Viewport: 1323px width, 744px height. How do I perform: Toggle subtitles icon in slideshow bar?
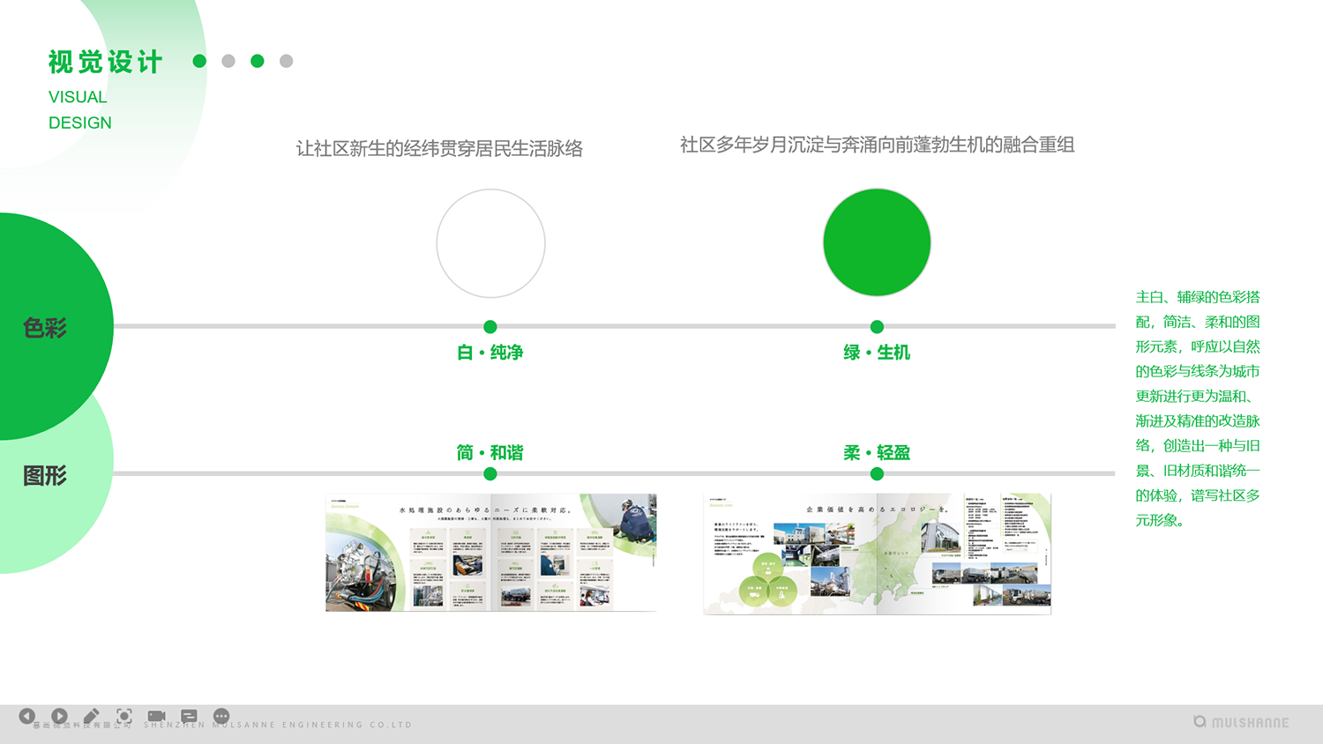tap(189, 716)
